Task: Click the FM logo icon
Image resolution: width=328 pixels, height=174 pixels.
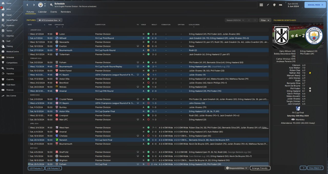Action: (x=280, y=5)
